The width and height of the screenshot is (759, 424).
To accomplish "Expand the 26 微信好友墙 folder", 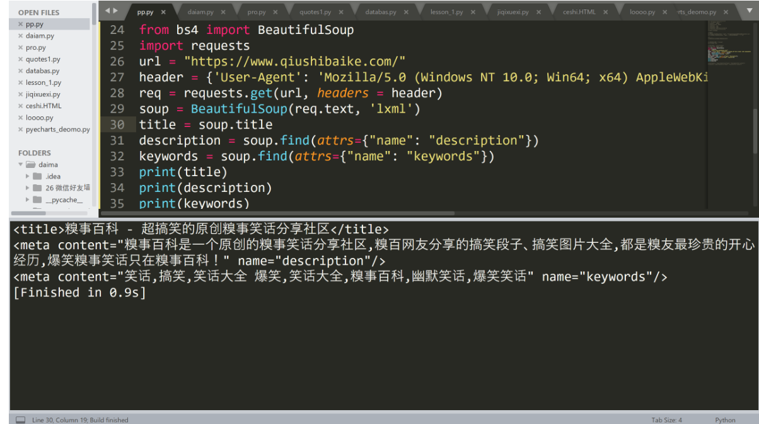I will pyautogui.click(x=28, y=187).
